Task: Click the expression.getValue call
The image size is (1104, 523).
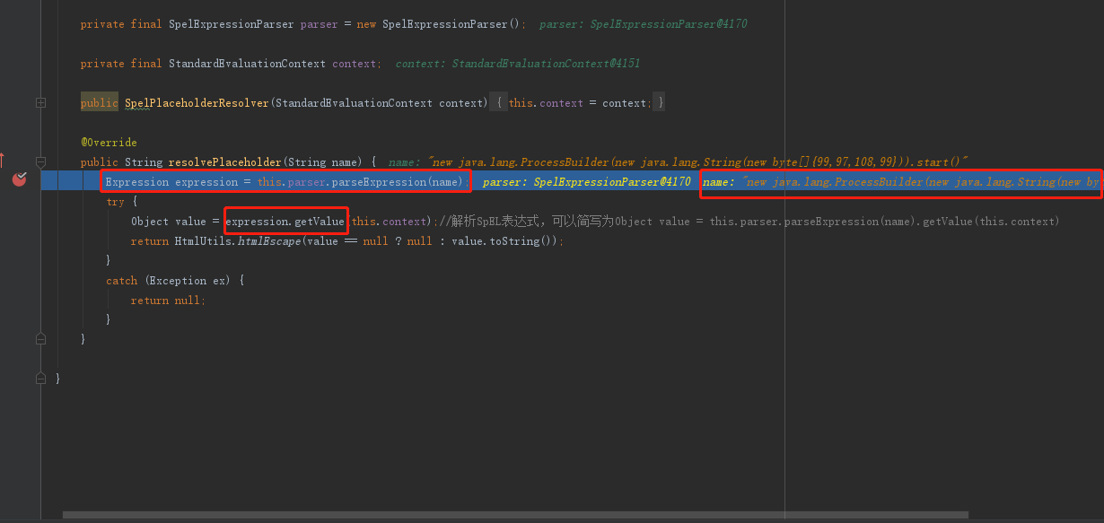Action: 285,222
